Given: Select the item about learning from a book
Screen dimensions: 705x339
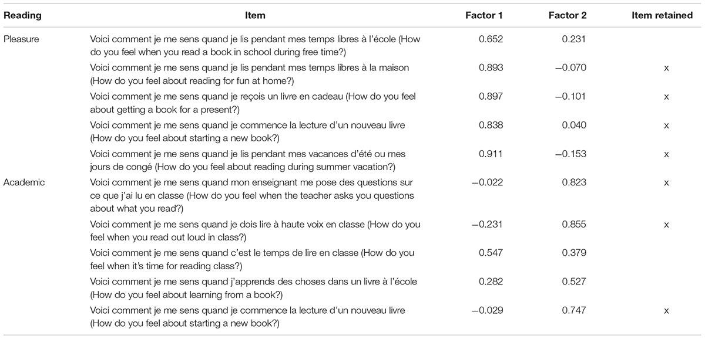Looking at the screenshot, I should 253,287.
